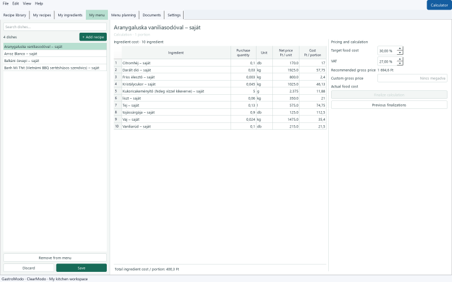Viewport: 452px width, 282px height.
Task: Open the Calculator button
Action: 439,5
